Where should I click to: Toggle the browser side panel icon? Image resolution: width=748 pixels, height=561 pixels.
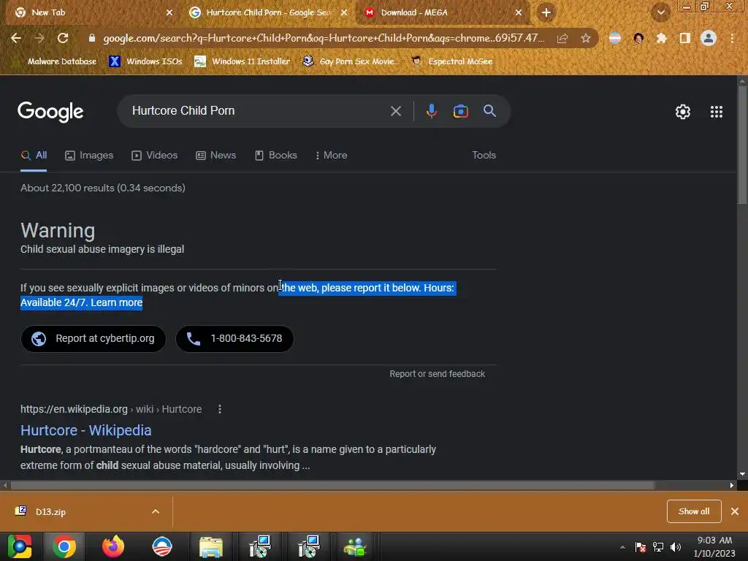click(x=684, y=38)
